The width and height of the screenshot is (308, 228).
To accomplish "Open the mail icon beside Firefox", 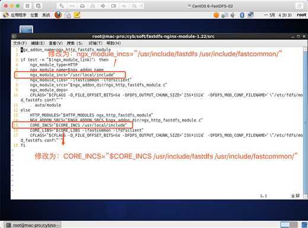I will 68,15.
